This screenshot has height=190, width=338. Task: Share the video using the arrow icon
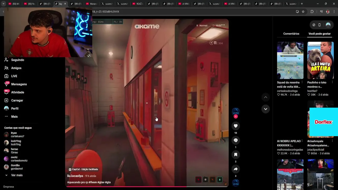tap(236, 169)
